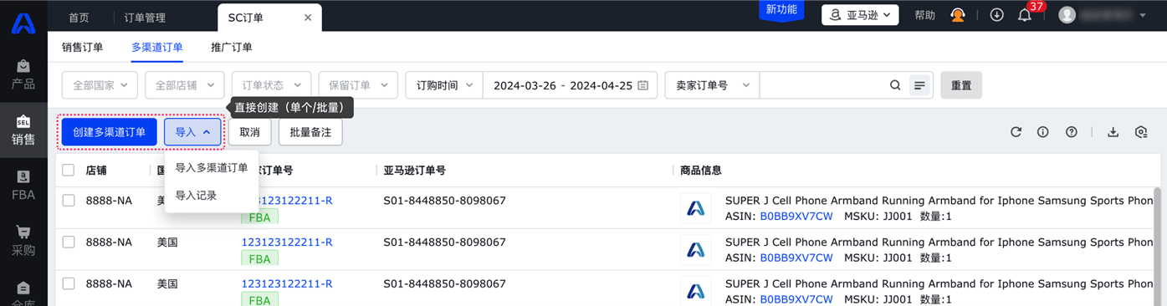The width and height of the screenshot is (1167, 306).
Task: Open order link 123123122211-R in second row
Action: pyautogui.click(x=287, y=242)
